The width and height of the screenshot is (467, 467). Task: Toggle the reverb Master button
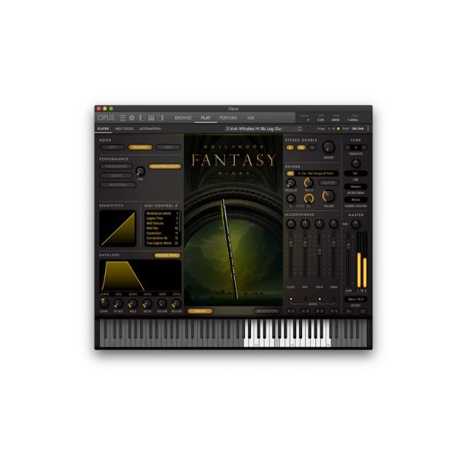[x=328, y=182]
